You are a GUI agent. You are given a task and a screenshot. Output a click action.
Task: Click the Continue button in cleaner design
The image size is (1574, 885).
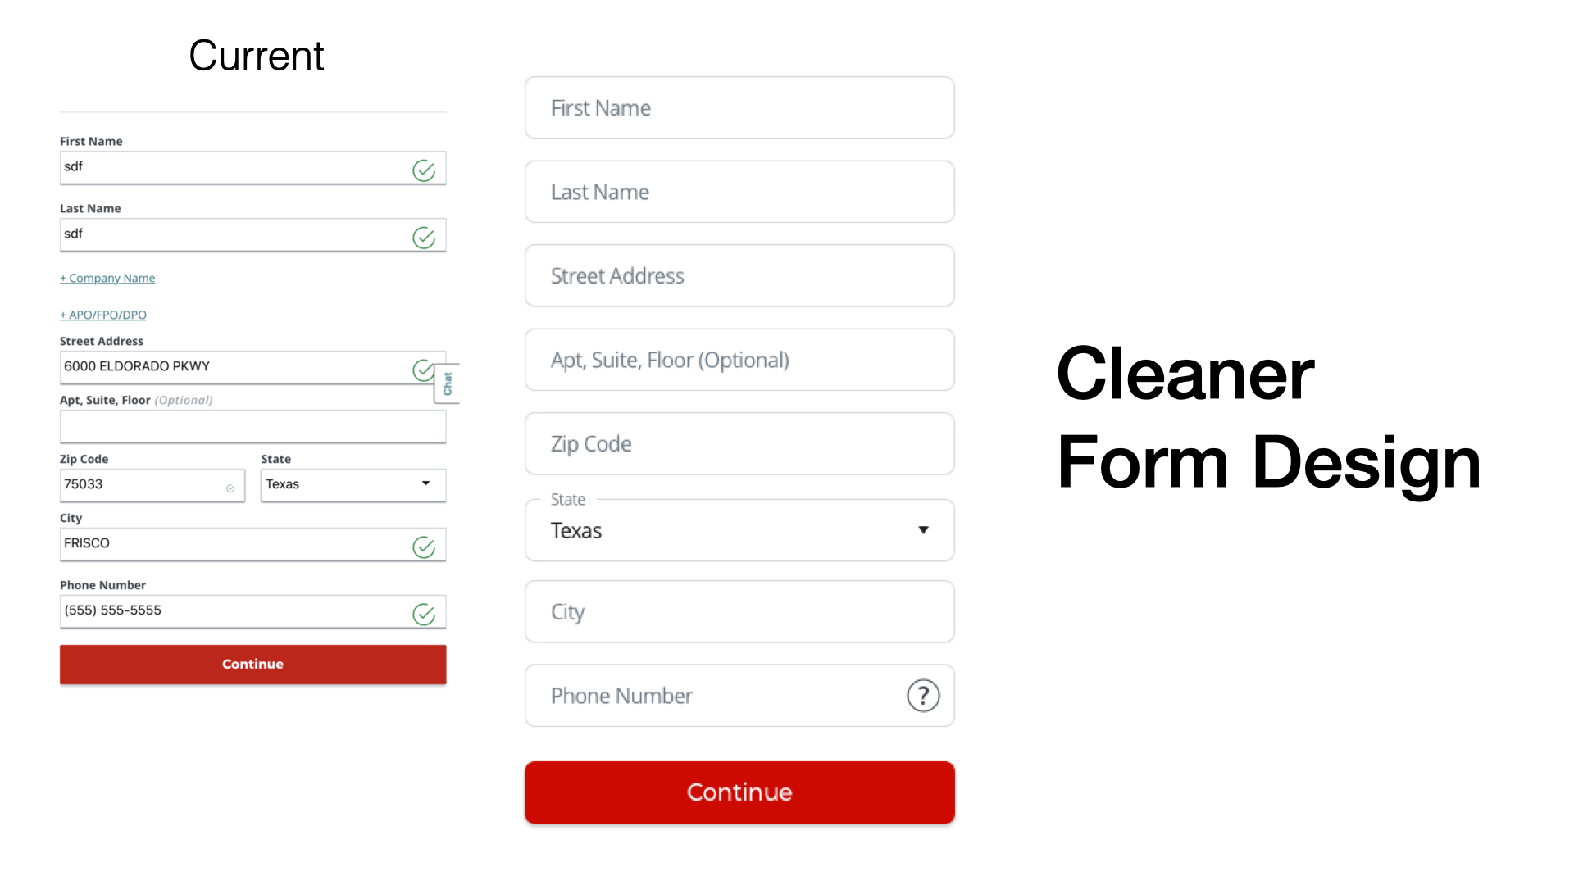point(739,793)
